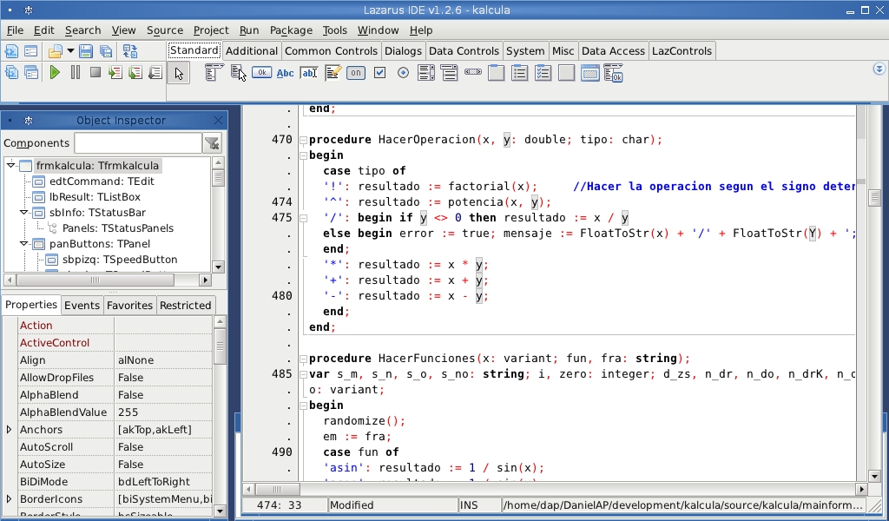Click the Step Over debug icon
Image resolution: width=889 pixels, height=521 pixels.
tap(135, 73)
